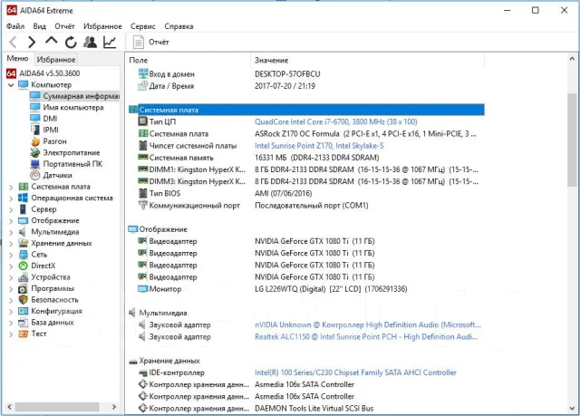The width and height of the screenshot is (580, 416).
Task: Click the Безопасность shield icon
Action: click(24, 300)
